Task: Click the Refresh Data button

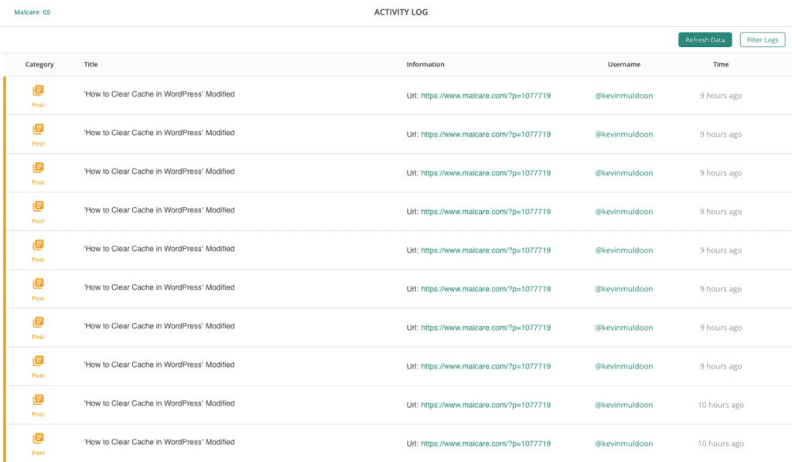Action: [705, 40]
